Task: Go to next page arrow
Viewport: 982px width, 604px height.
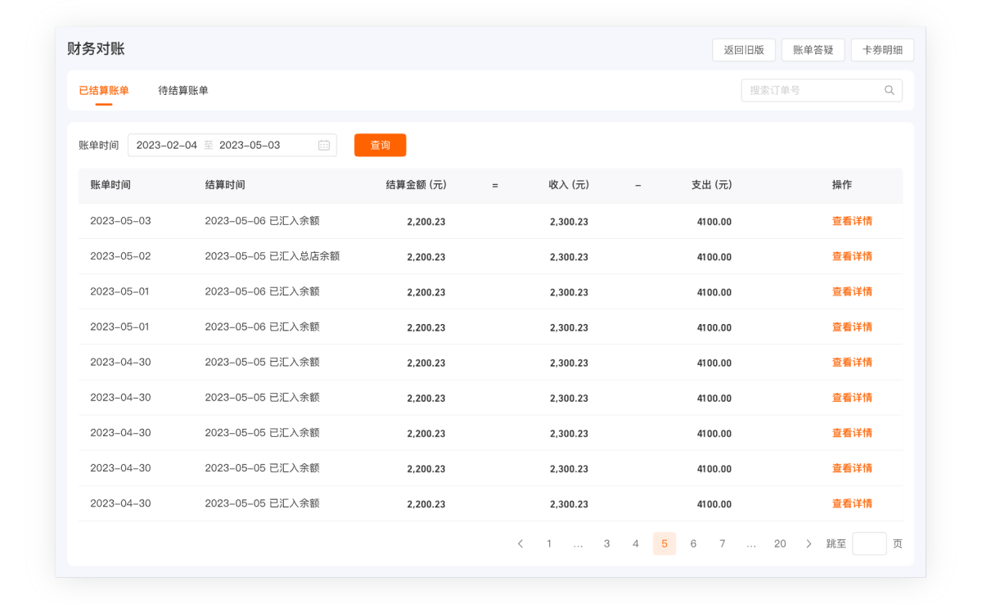Action: (x=809, y=544)
